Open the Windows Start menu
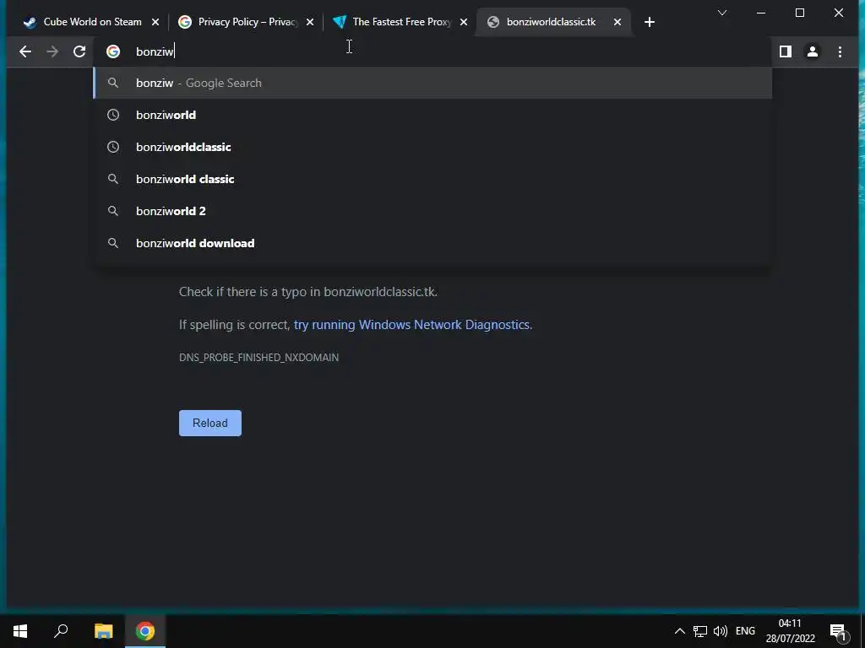The width and height of the screenshot is (865, 648). pyautogui.click(x=20, y=631)
